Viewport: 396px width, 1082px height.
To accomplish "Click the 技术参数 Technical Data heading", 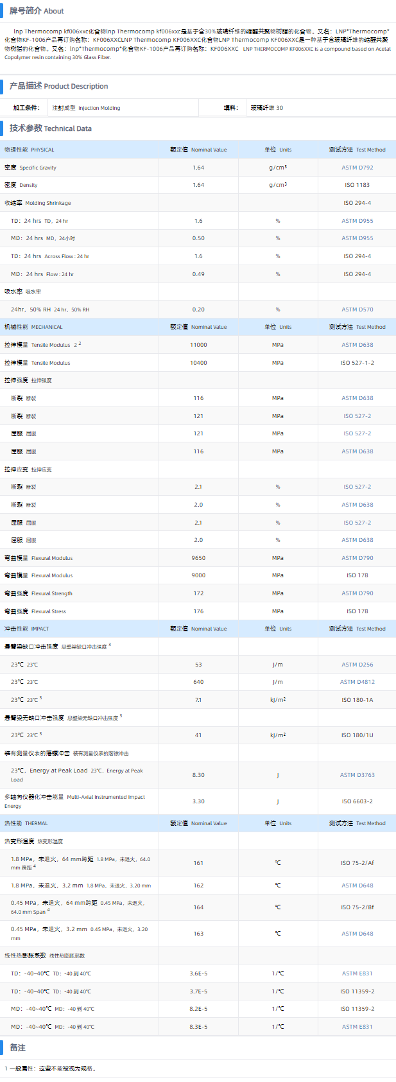I will point(51,128).
